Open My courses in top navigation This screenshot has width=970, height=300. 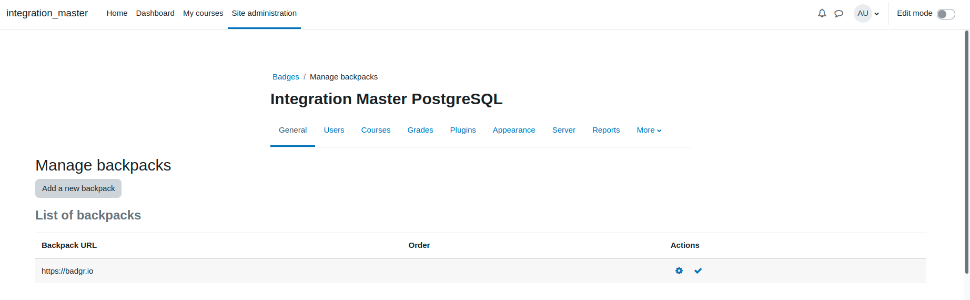pos(203,13)
